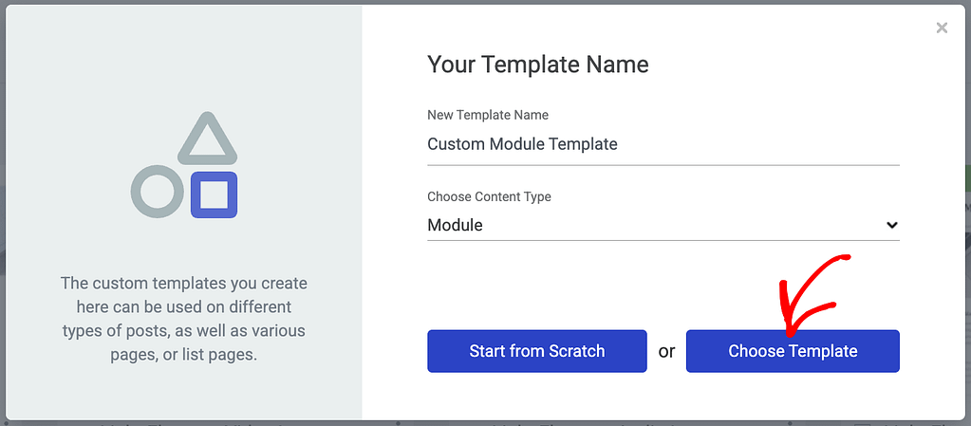
Task: Click the underline below the template name
Action: [663, 165]
